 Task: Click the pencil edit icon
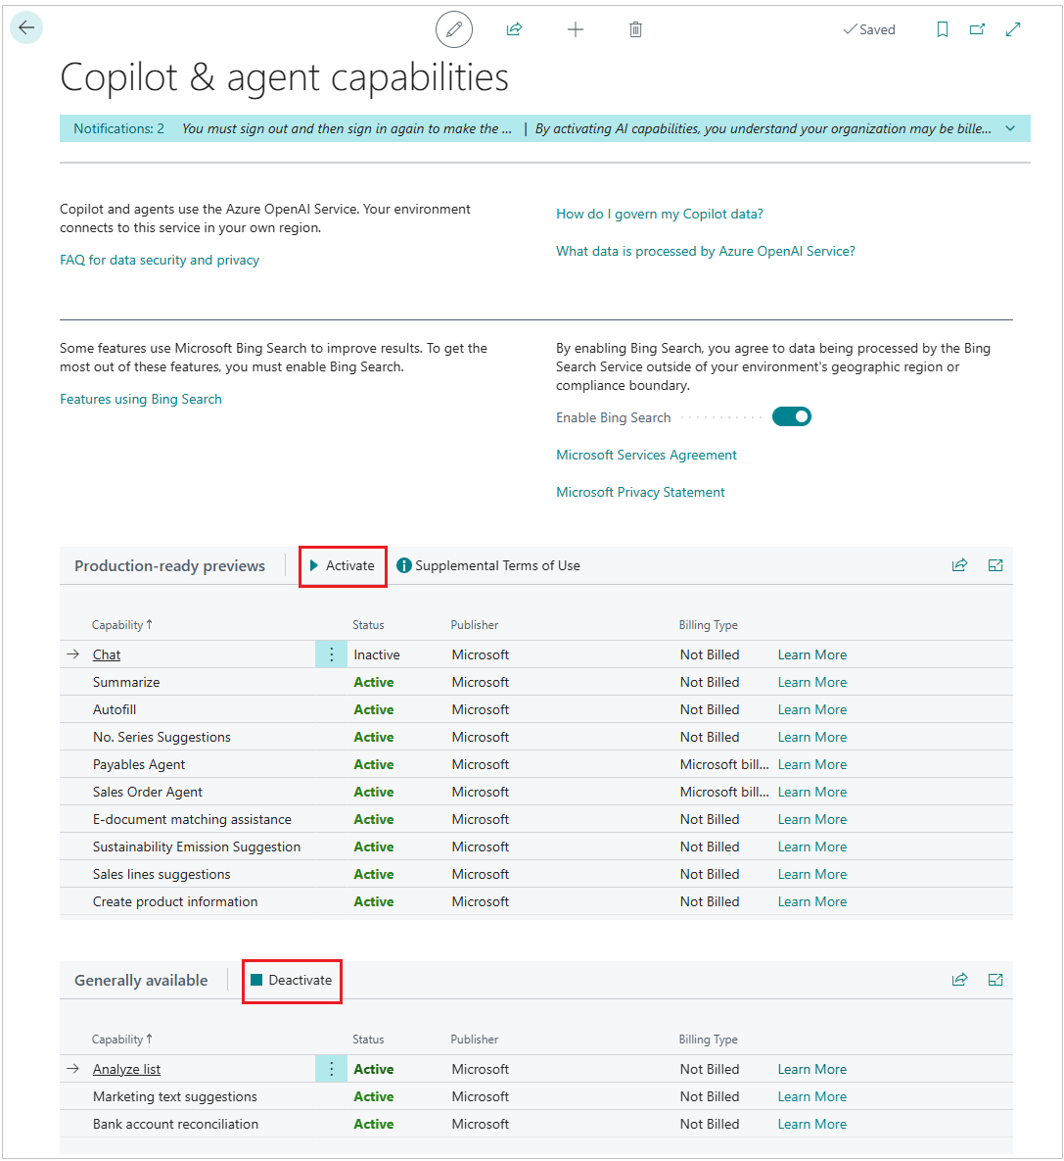pos(454,29)
